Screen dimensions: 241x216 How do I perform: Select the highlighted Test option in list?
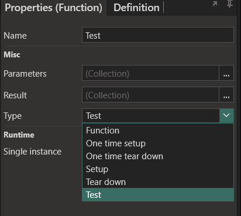point(158,195)
